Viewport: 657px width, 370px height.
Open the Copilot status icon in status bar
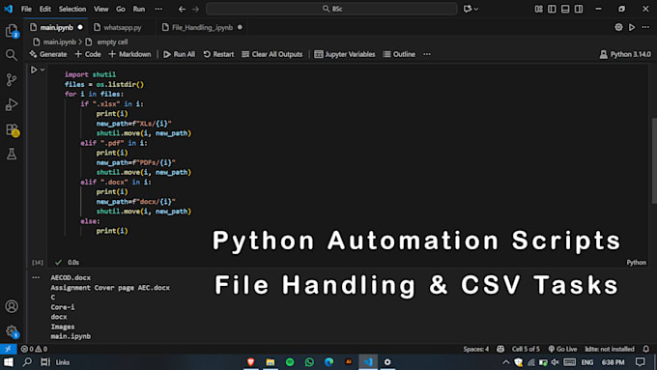(500, 349)
